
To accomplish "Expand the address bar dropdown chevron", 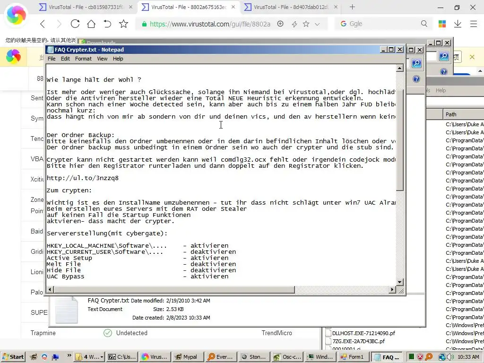I will [317, 24].
